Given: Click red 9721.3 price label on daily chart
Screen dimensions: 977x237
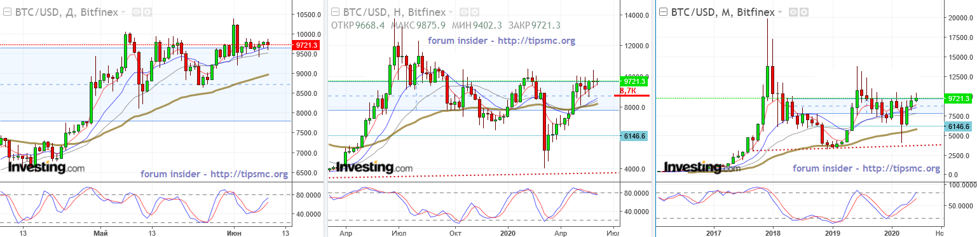Looking at the screenshot, I should pyautogui.click(x=306, y=45).
